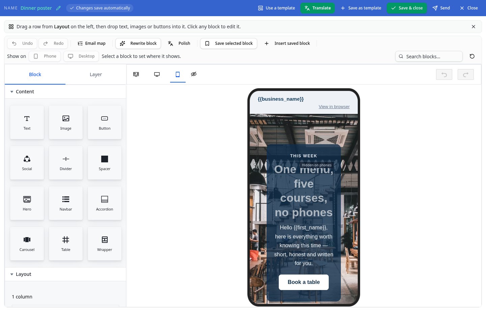The width and height of the screenshot is (486, 320).
Task: Open the full preview monitor icon
Action: (136, 74)
